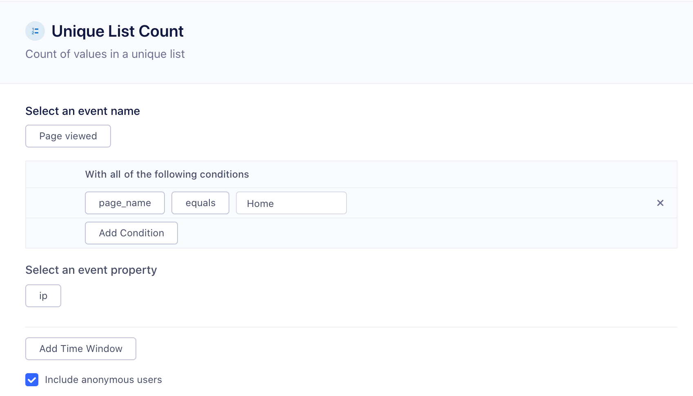
Task: Open the 'ip' event property selector
Action: pyautogui.click(x=43, y=296)
